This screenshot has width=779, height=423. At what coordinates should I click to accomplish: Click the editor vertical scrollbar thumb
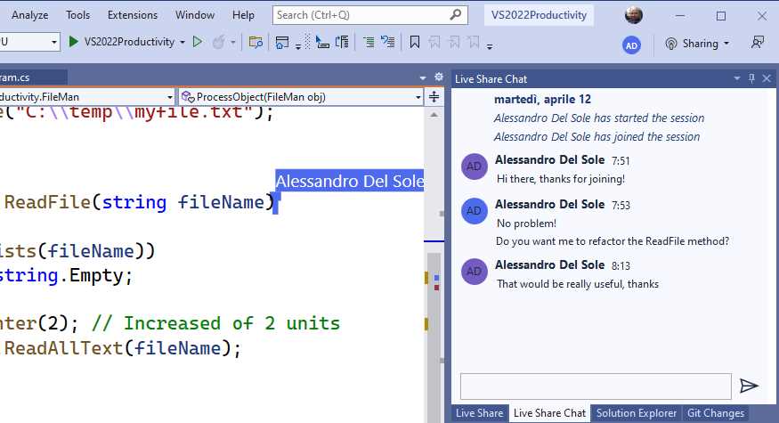[434, 338]
